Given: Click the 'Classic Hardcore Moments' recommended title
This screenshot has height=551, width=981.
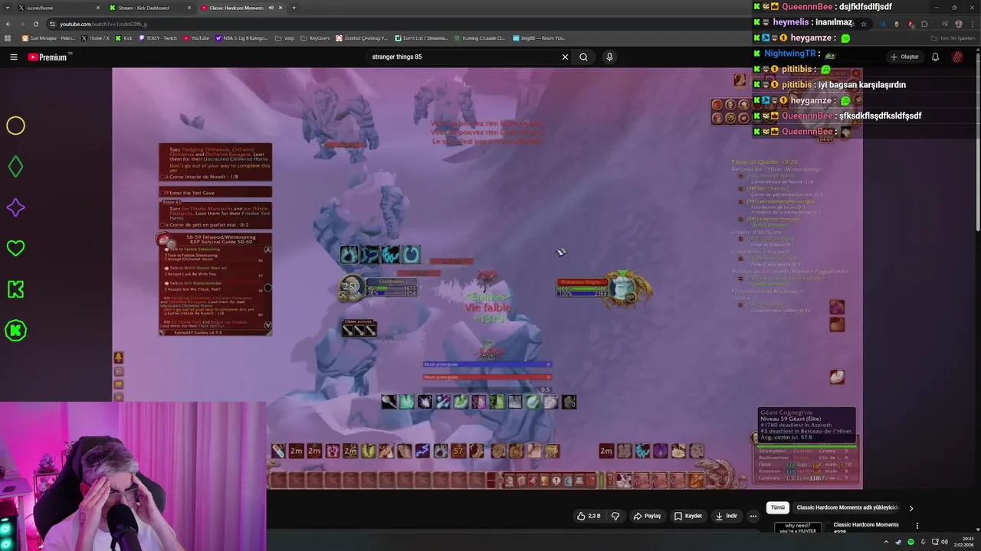Looking at the screenshot, I should click(x=866, y=525).
